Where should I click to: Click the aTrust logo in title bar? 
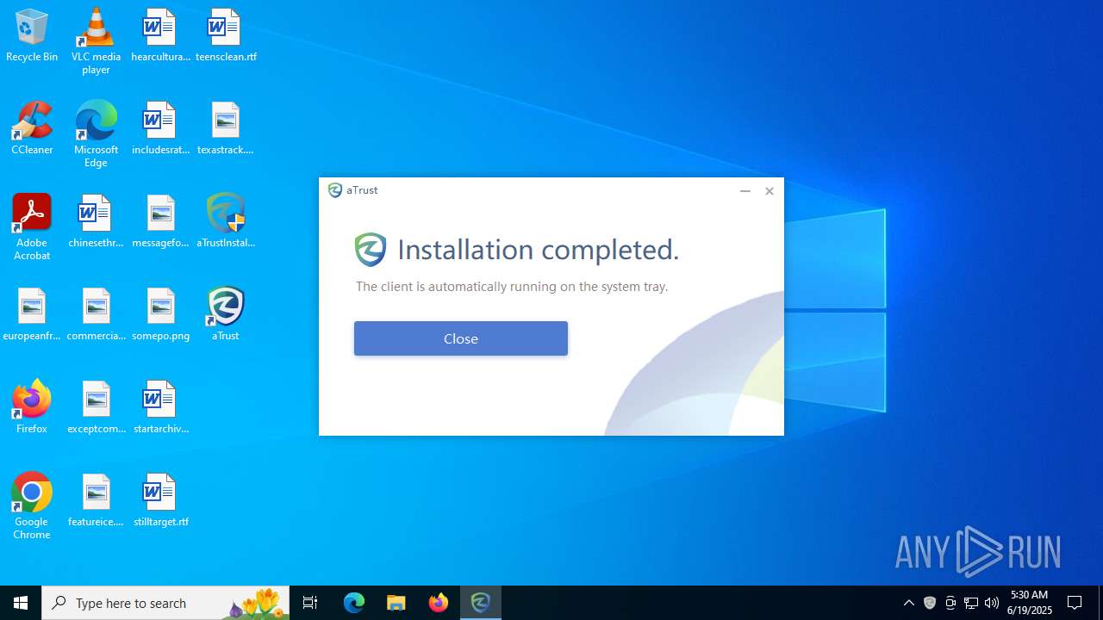click(x=335, y=190)
